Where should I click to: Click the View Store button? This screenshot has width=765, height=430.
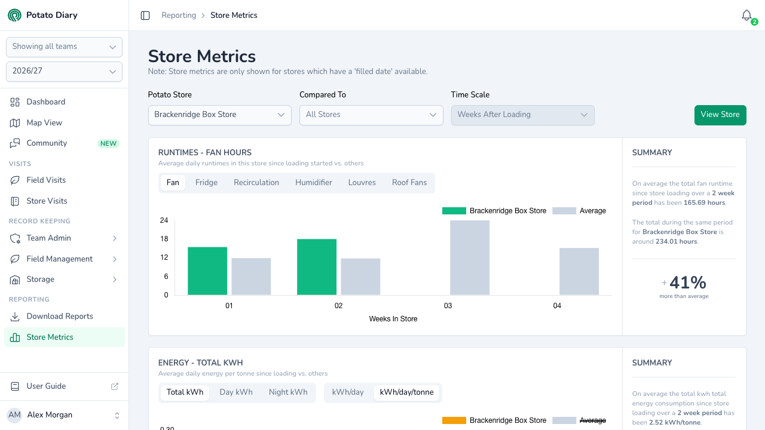coord(720,115)
